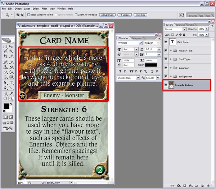The width and height of the screenshot is (216, 189).
Task: Click the swap foreground/background colors icon
Action: click(x=11, y=104)
